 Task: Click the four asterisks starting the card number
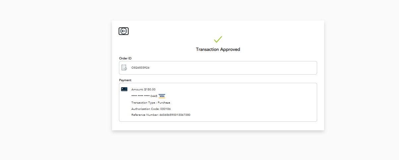coord(134,96)
